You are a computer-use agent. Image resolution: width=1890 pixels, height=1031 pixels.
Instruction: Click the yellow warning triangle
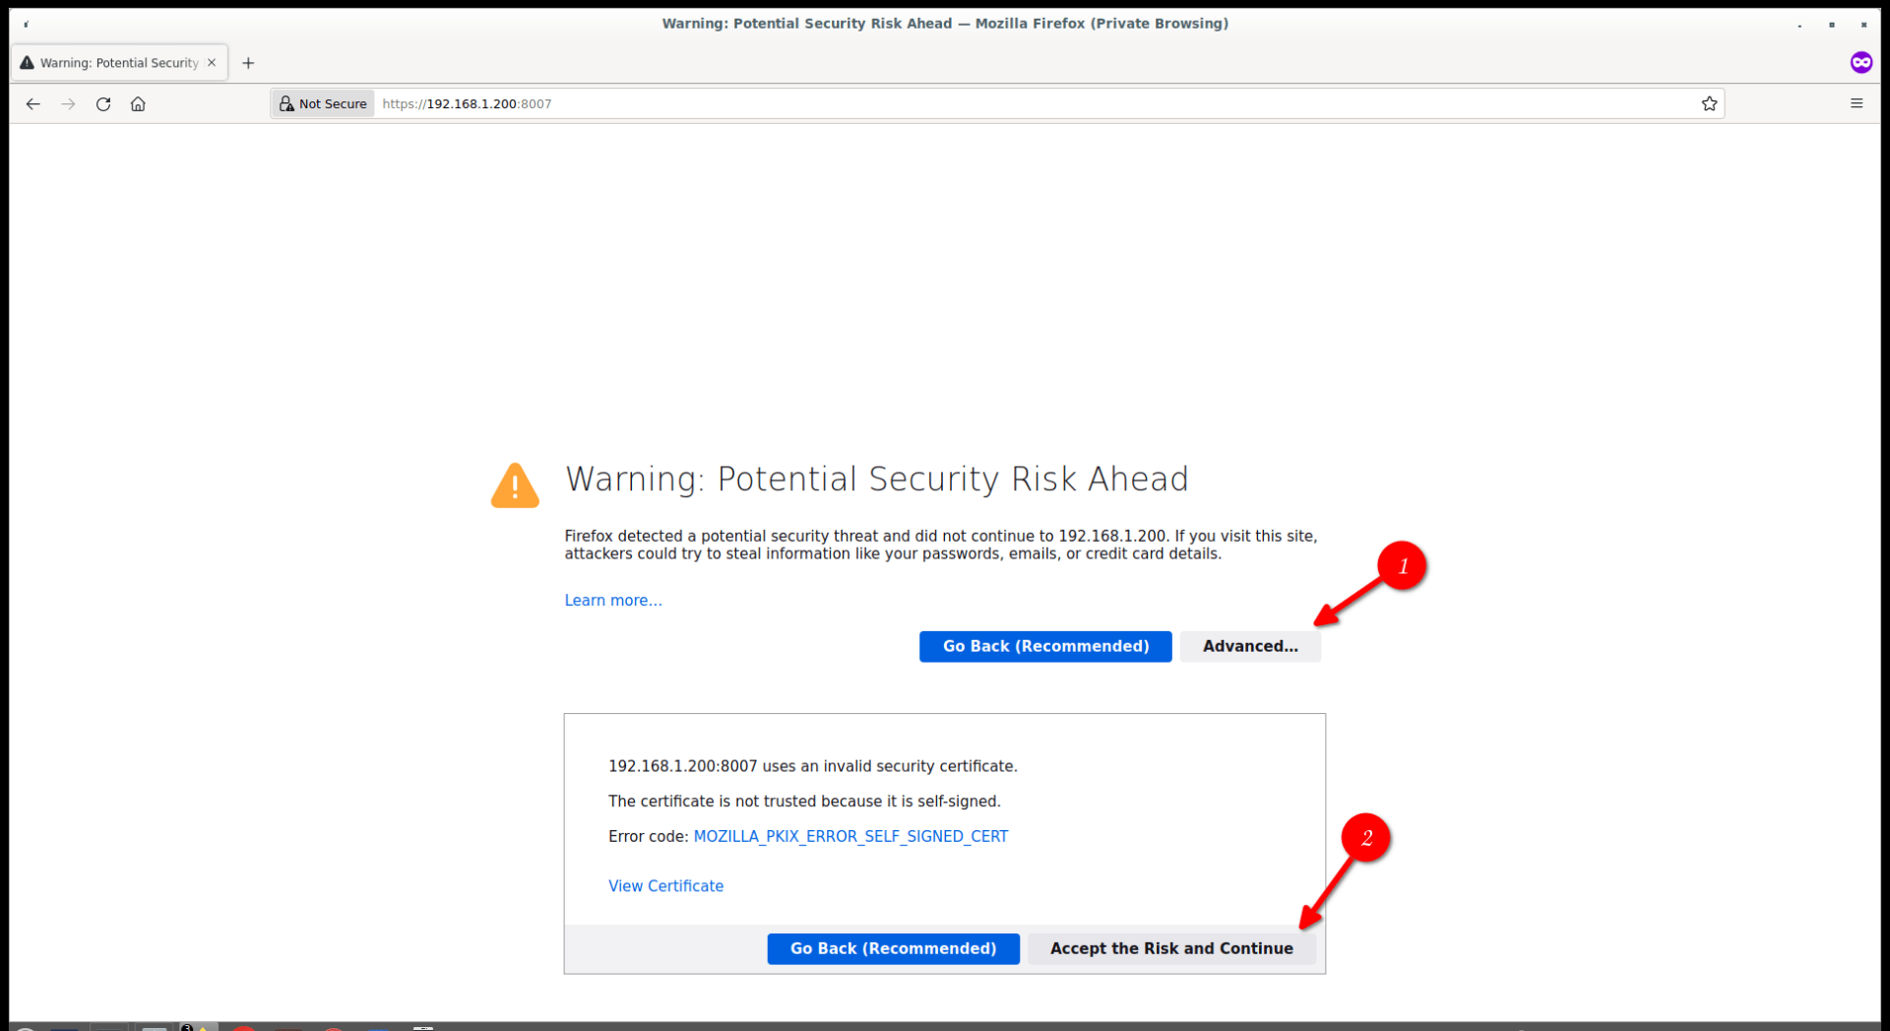[x=514, y=484]
